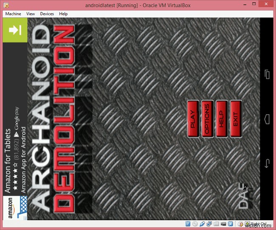This screenshot has width=276, height=230.
Task: Open the View menu
Action: [31, 14]
